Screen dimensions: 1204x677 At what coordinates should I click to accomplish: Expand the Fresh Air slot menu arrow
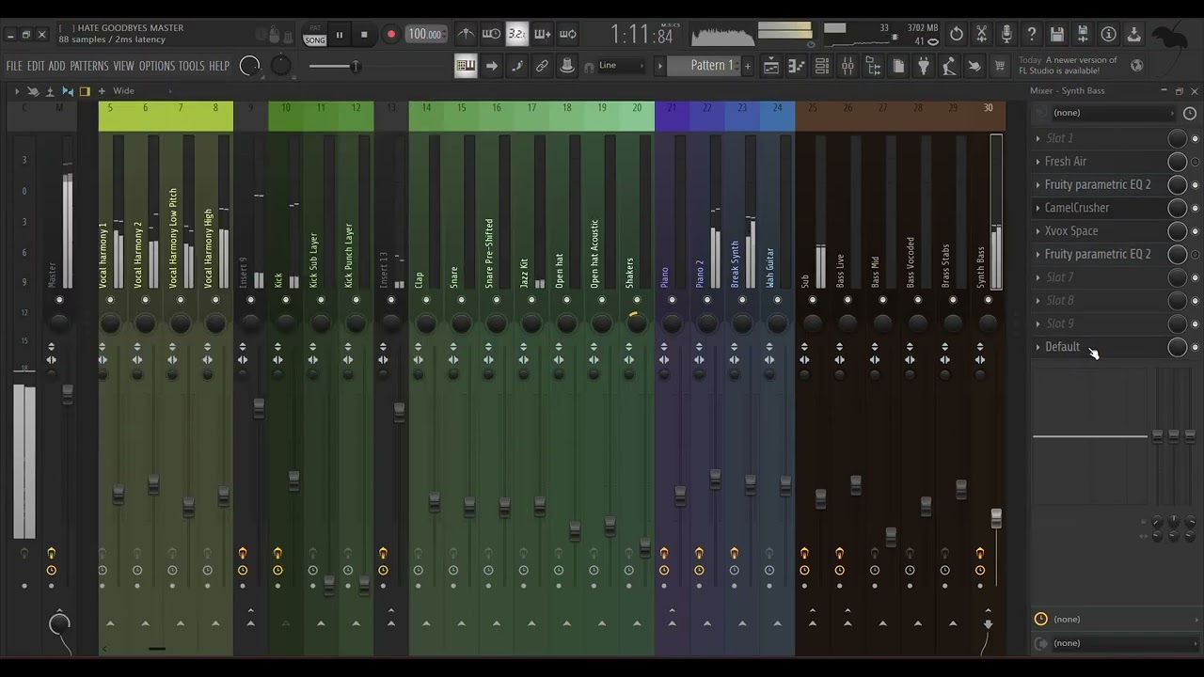(1038, 162)
